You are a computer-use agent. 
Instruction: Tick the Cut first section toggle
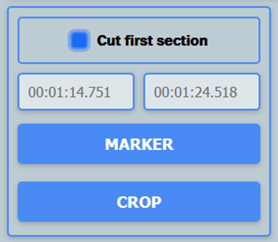coord(79,40)
